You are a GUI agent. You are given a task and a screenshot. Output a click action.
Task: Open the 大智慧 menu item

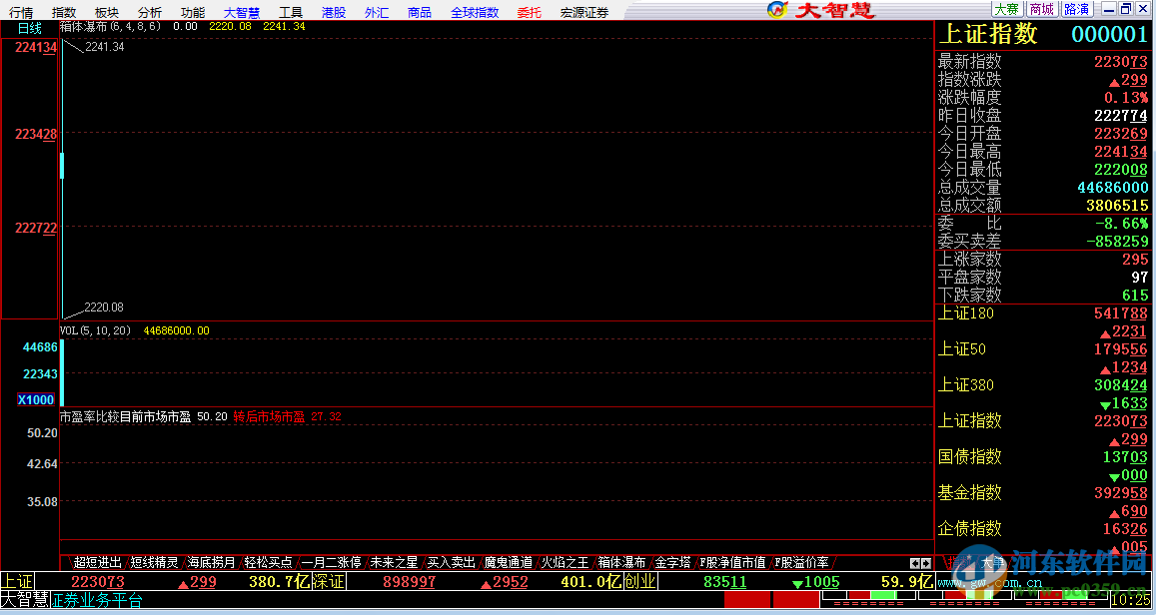(242, 12)
